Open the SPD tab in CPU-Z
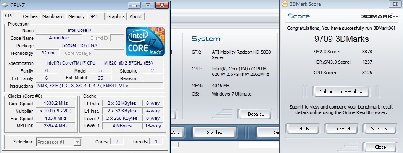 [94, 16]
